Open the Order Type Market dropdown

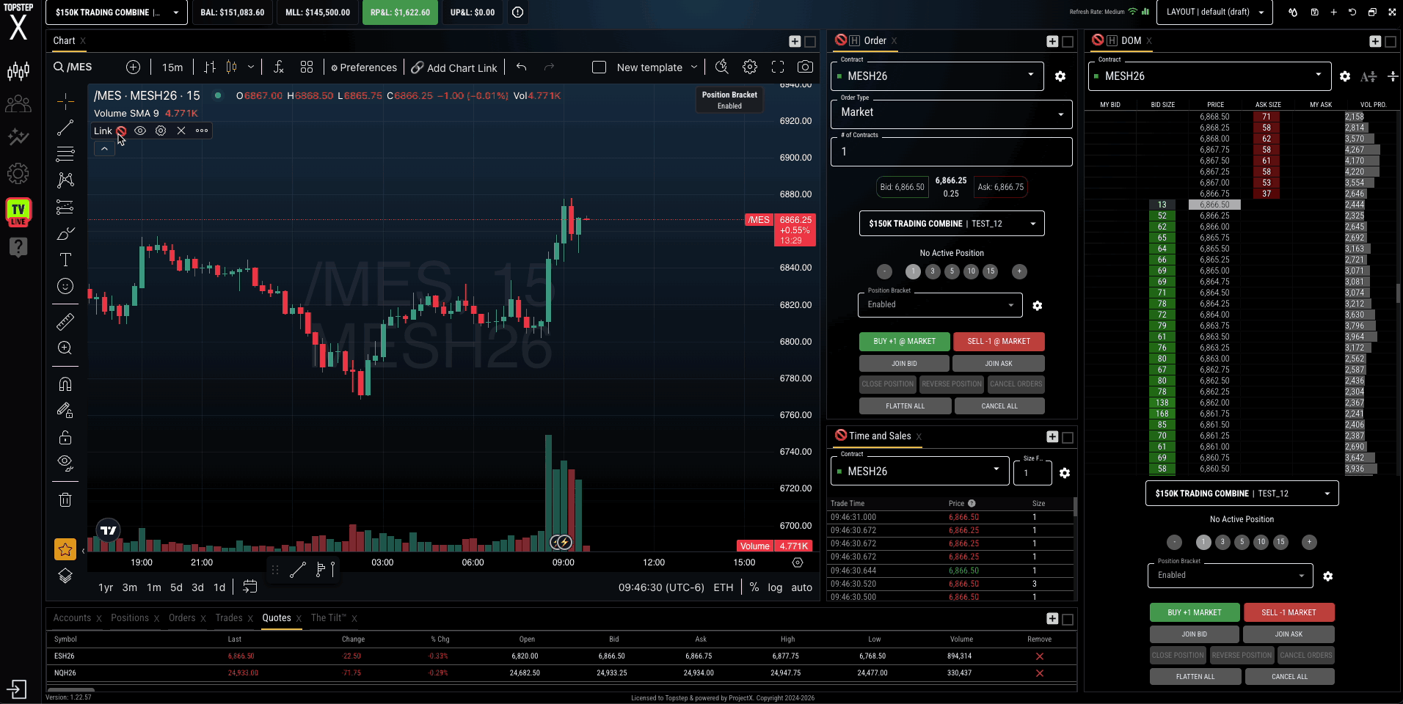(x=951, y=113)
